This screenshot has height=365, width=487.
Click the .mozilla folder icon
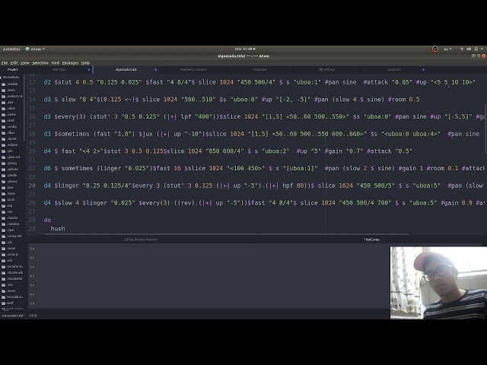tap(3, 218)
